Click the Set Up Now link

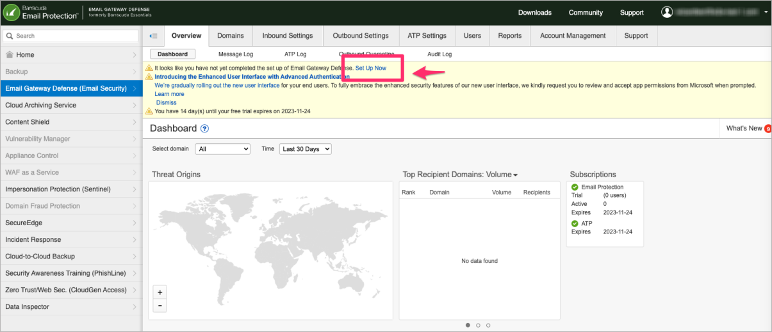[371, 68]
